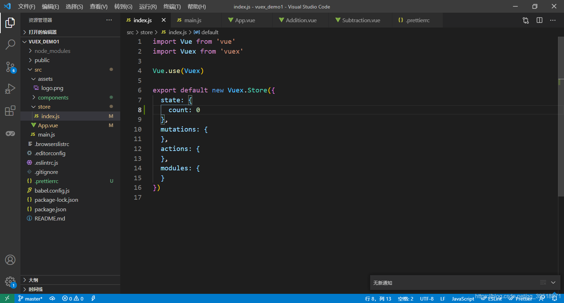Click the Vue icon on App.vue file

(33, 125)
